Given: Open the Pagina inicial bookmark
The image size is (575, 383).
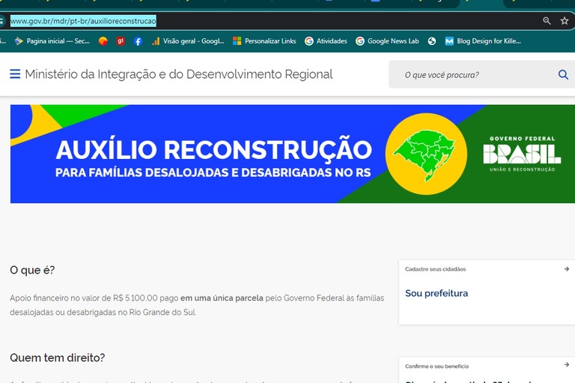Looking at the screenshot, I should [x=52, y=41].
